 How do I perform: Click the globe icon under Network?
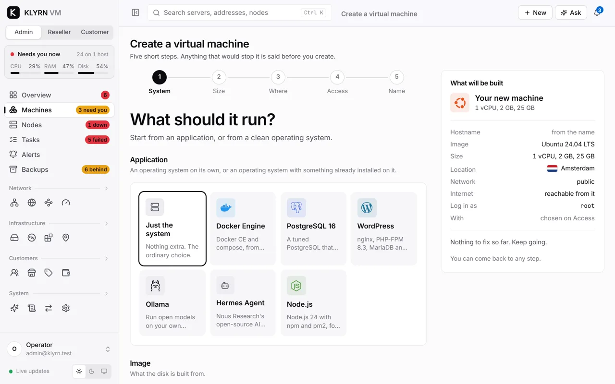(x=32, y=203)
